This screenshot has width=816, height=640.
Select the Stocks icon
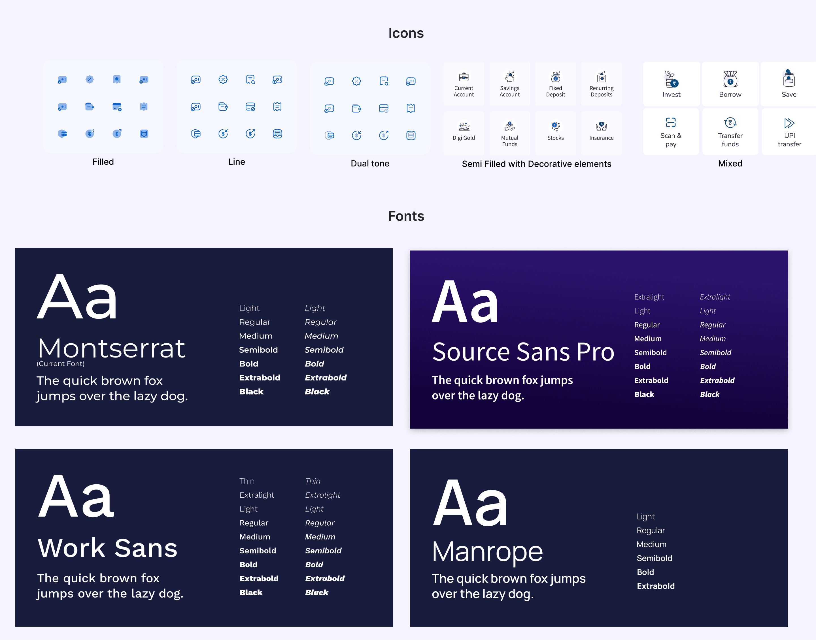pos(555,127)
